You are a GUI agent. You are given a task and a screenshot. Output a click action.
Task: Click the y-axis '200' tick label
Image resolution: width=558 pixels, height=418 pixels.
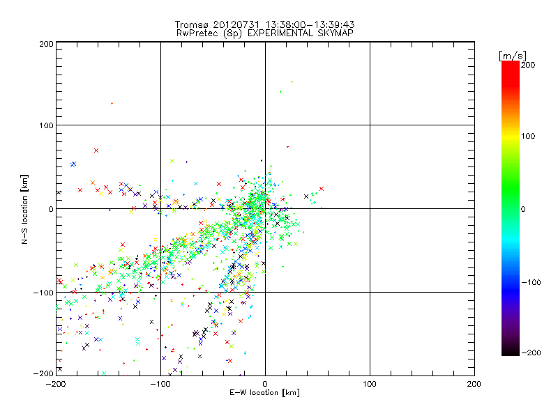(x=46, y=44)
